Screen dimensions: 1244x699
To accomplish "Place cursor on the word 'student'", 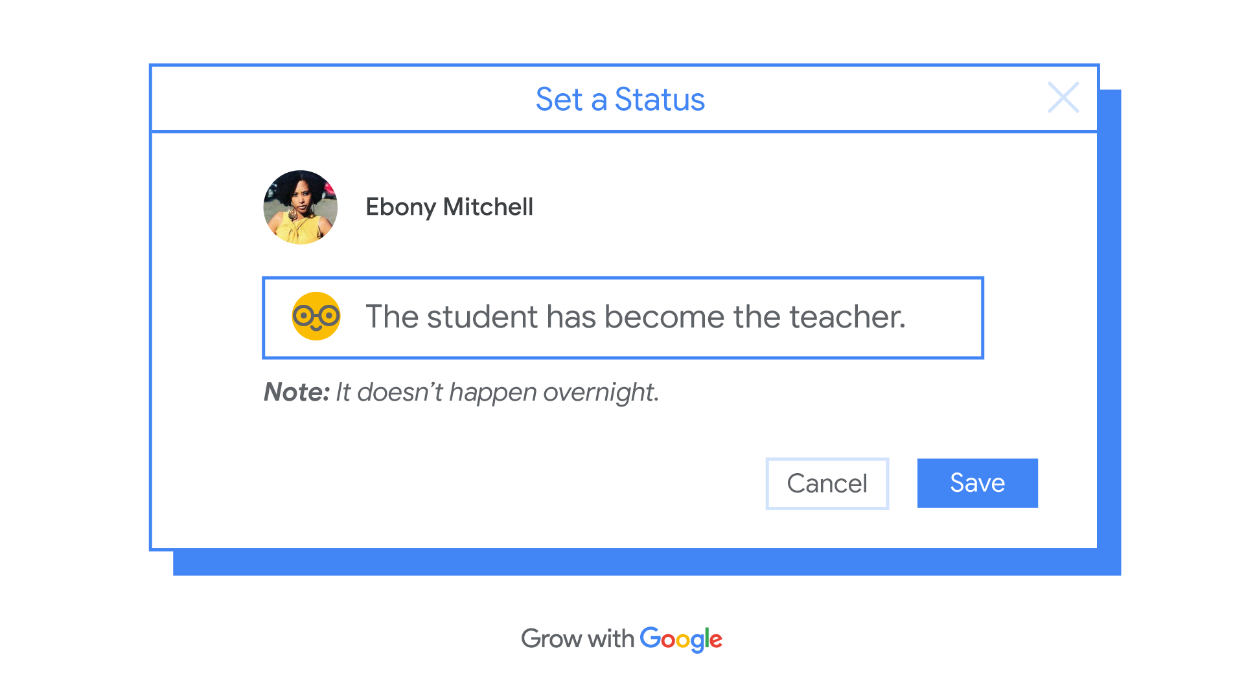I will [481, 317].
